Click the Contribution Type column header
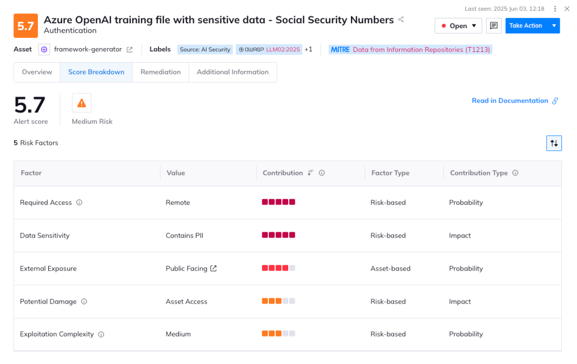Viewport: 577px width, 364px height. 479,173
